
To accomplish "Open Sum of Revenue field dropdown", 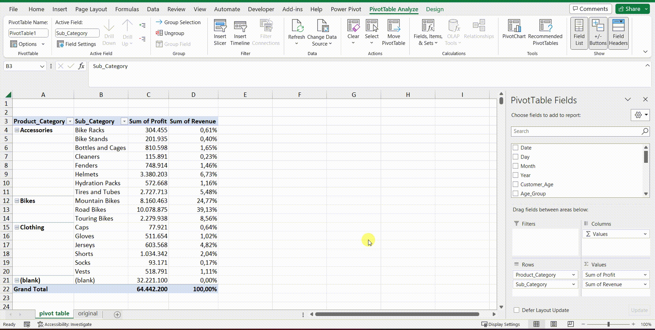I will tap(645, 284).
